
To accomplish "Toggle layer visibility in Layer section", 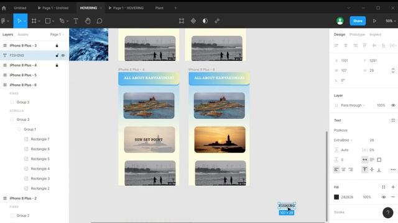I will point(393,105).
